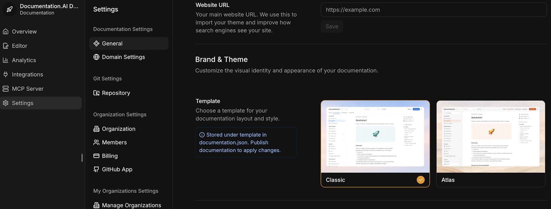Choose the Atlas template card
This screenshot has height=209, width=551.
click(x=491, y=144)
